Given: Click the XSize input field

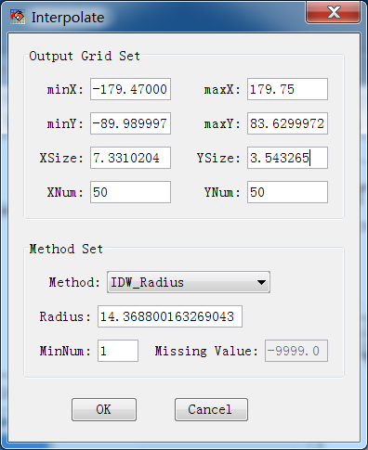Looking at the screenshot, I should tap(130, 158).
